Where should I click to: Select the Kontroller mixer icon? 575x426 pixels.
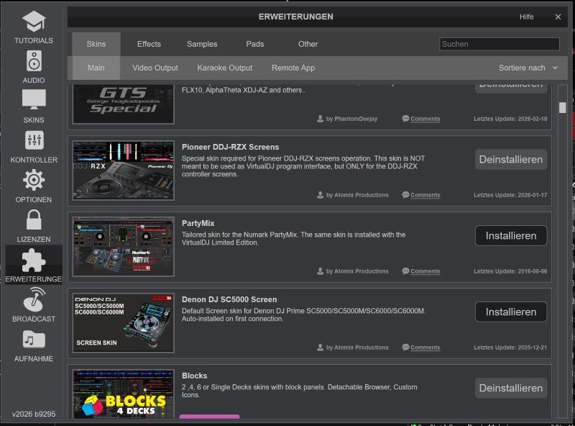click(33, 140)
